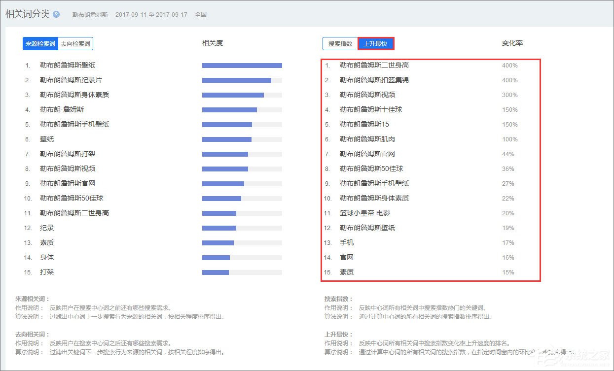This screenshot has height=371, width=614.
Task: Click 打架 at the bottom of the left list
Action: (47, 272)
